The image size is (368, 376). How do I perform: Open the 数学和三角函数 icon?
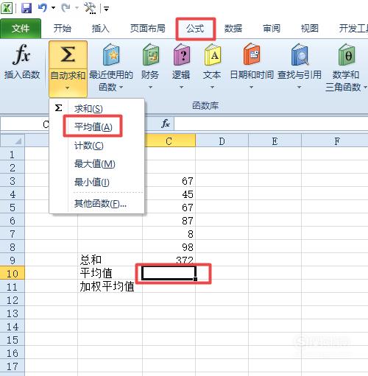coord(347,55)
